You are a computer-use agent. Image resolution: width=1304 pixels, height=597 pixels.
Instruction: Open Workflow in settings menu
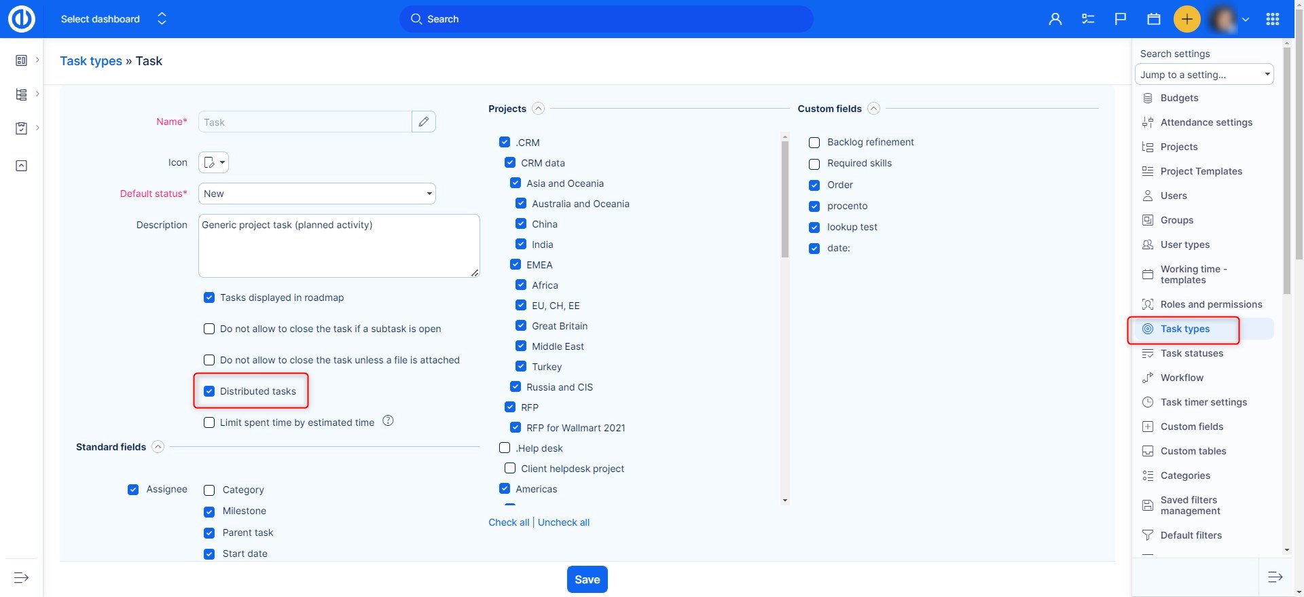[x=1181, y=378]
